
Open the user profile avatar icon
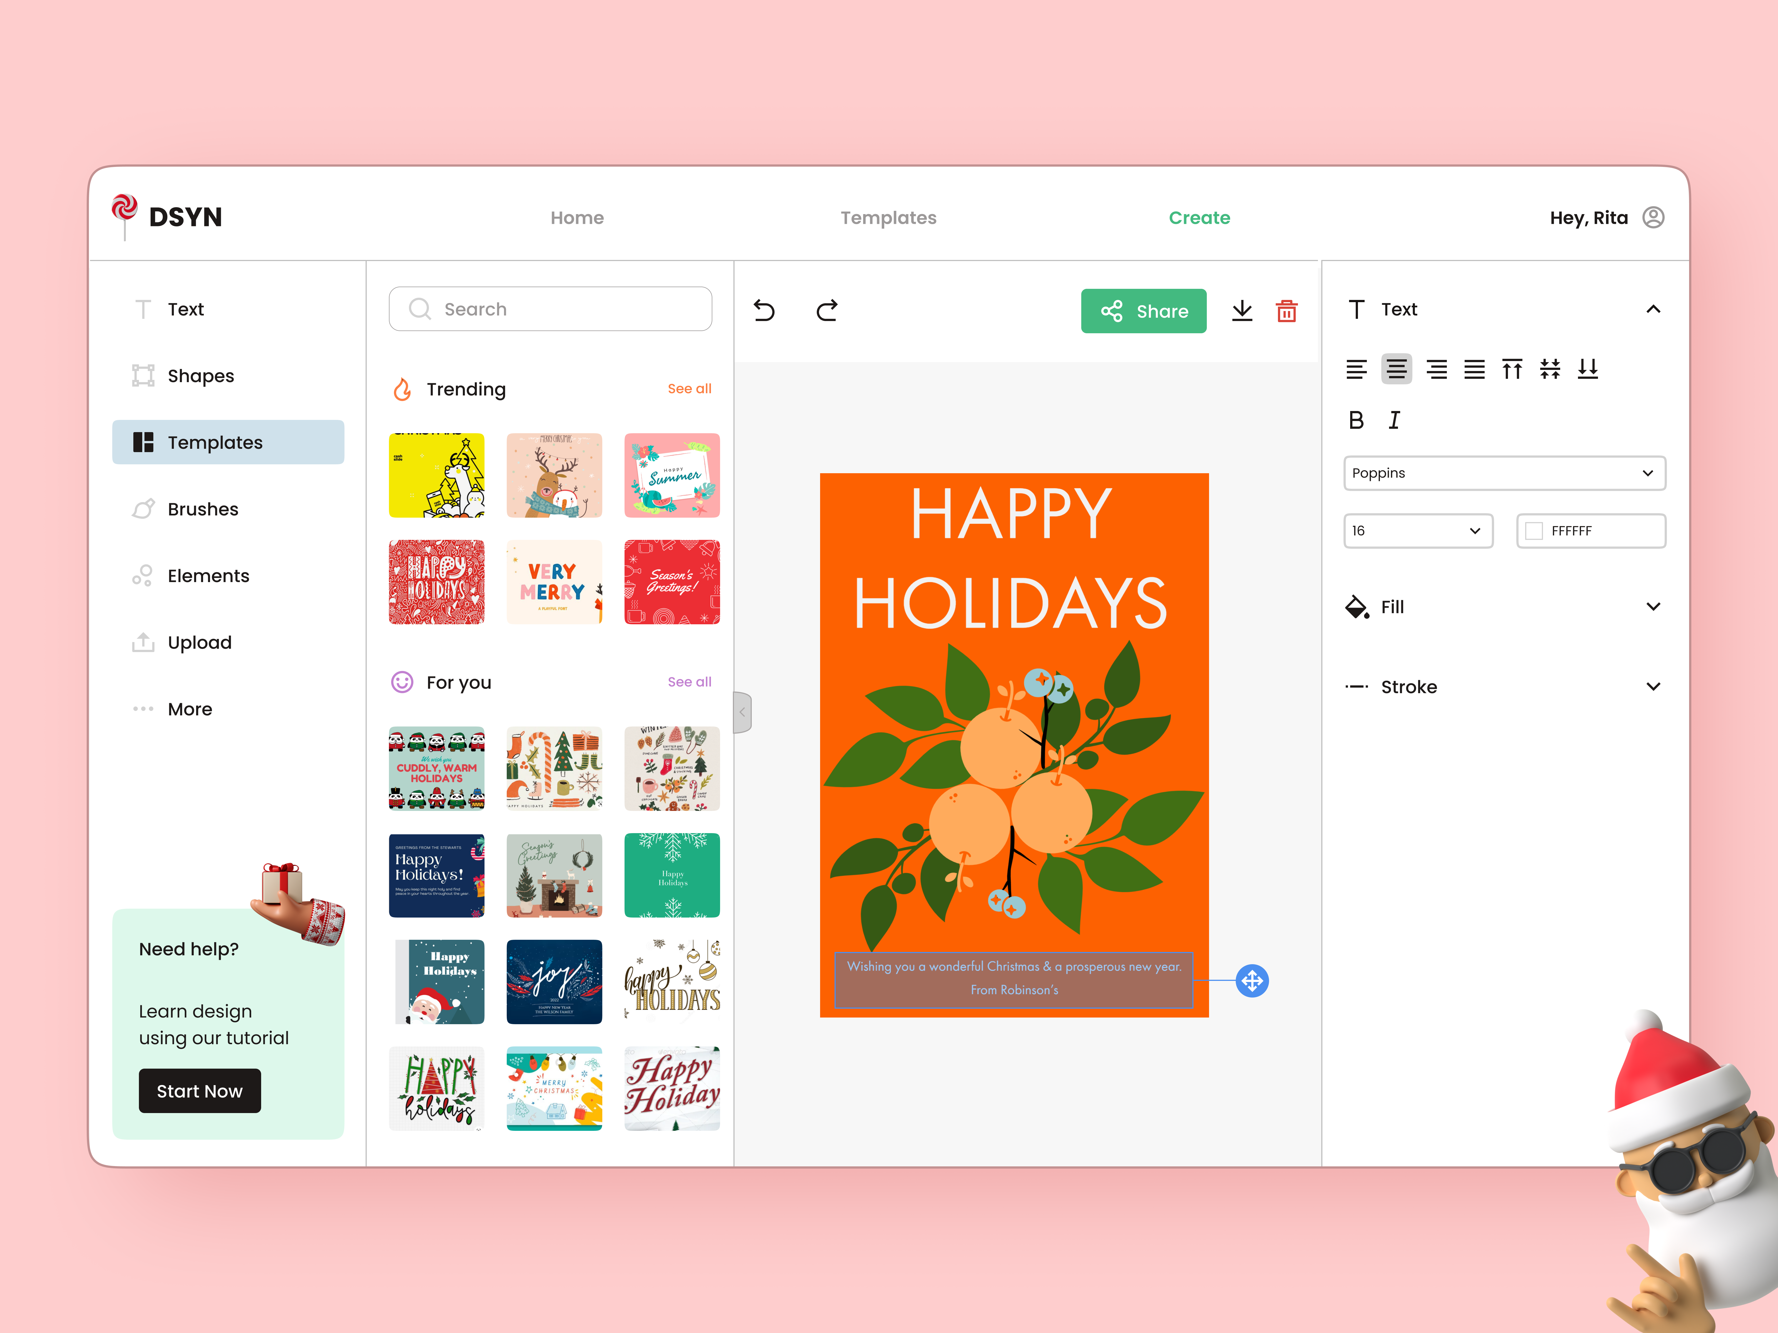[x=1654, y=218]
